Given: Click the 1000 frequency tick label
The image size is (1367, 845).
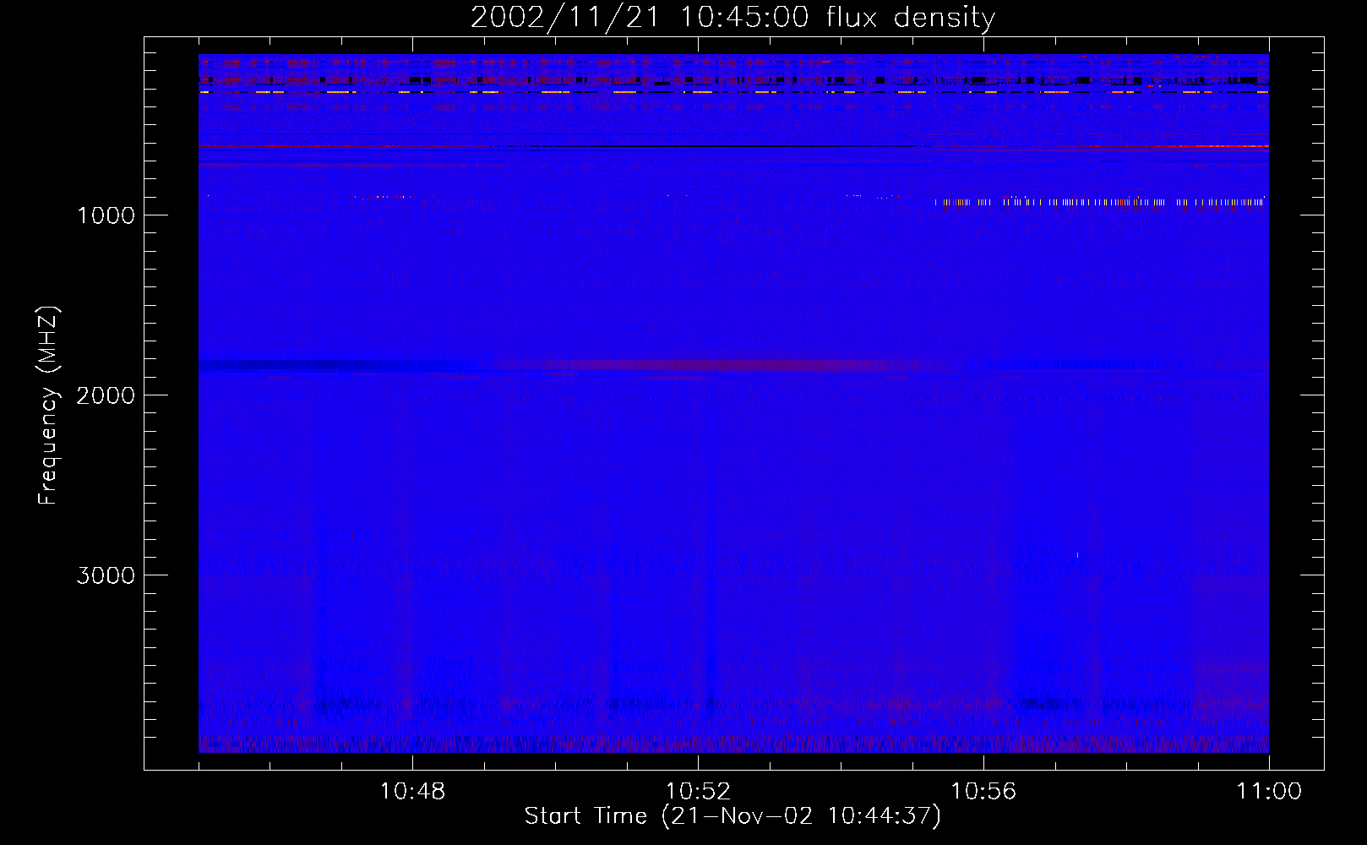Looking at the screenshot, I should pyautogui.click(x=106, y=215).
